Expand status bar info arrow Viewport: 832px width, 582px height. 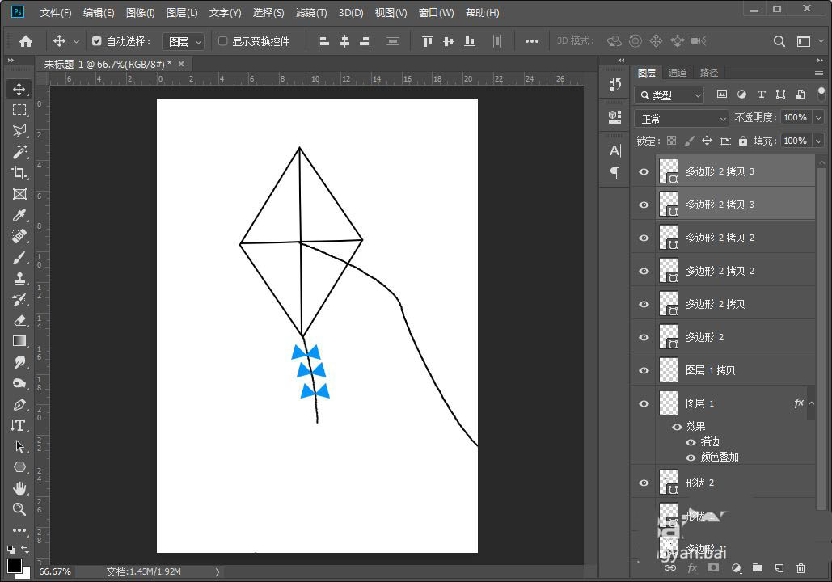pos(217,572)
